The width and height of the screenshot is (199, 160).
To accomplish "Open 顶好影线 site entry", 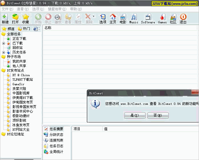I will click(x=19, y=120).
